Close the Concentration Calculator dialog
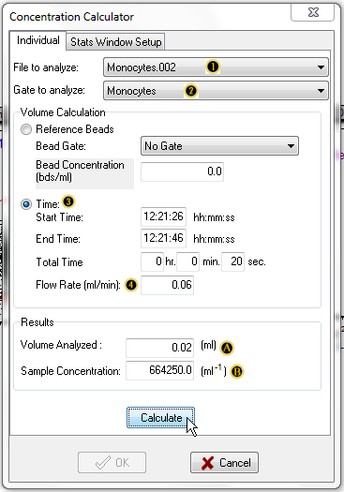The height and width of the screenshot is (492, 344). click(313, 12)
